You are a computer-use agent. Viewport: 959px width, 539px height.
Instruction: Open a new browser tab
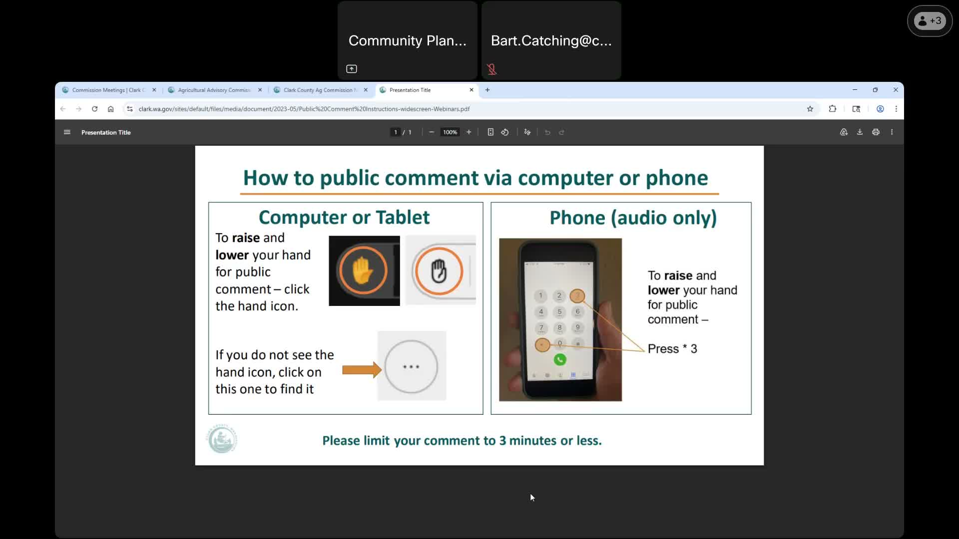pos(487,90)
